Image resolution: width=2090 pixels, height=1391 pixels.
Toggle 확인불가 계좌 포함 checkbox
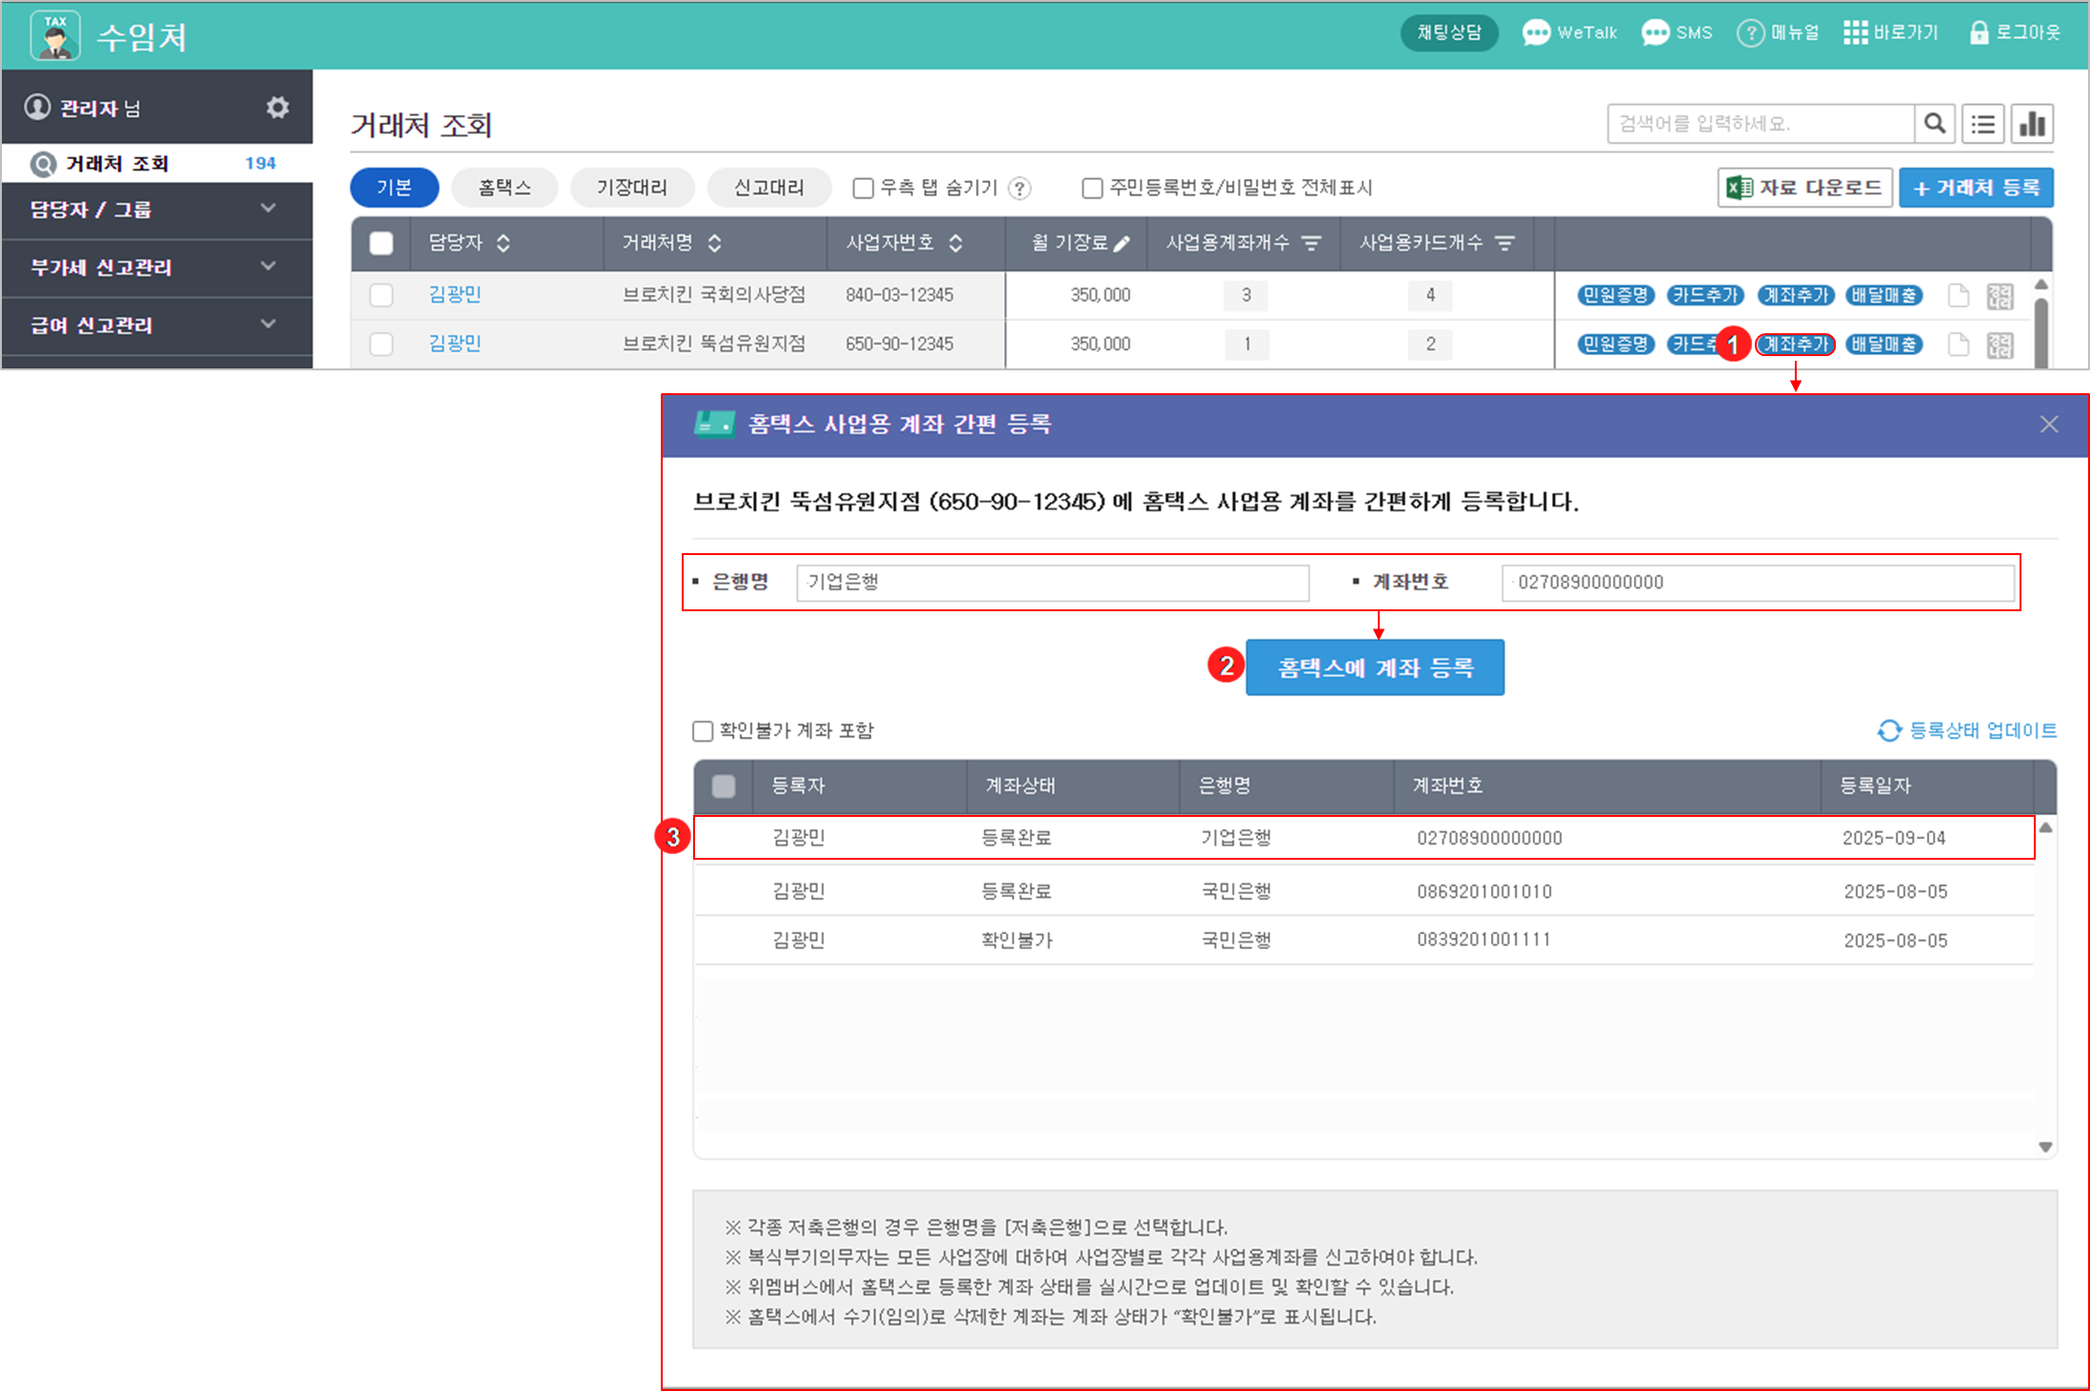[703, 731]
